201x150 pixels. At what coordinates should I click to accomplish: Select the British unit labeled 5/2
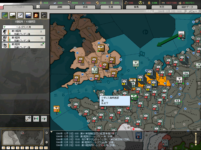(101, 48)
